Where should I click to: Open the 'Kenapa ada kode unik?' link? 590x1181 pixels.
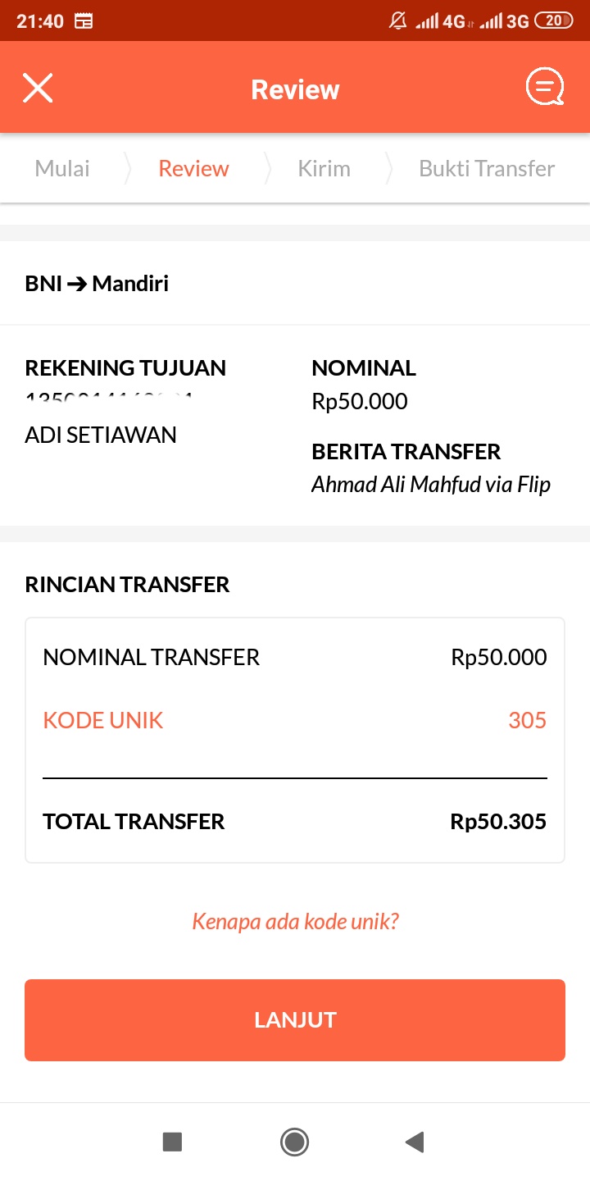click(x=295, y=921)
